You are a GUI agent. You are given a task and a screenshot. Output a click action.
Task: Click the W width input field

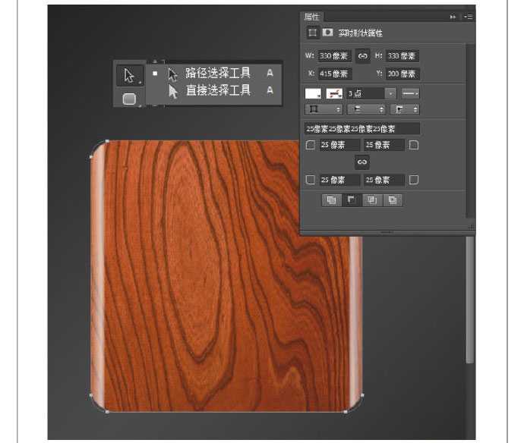pos(334,56)
